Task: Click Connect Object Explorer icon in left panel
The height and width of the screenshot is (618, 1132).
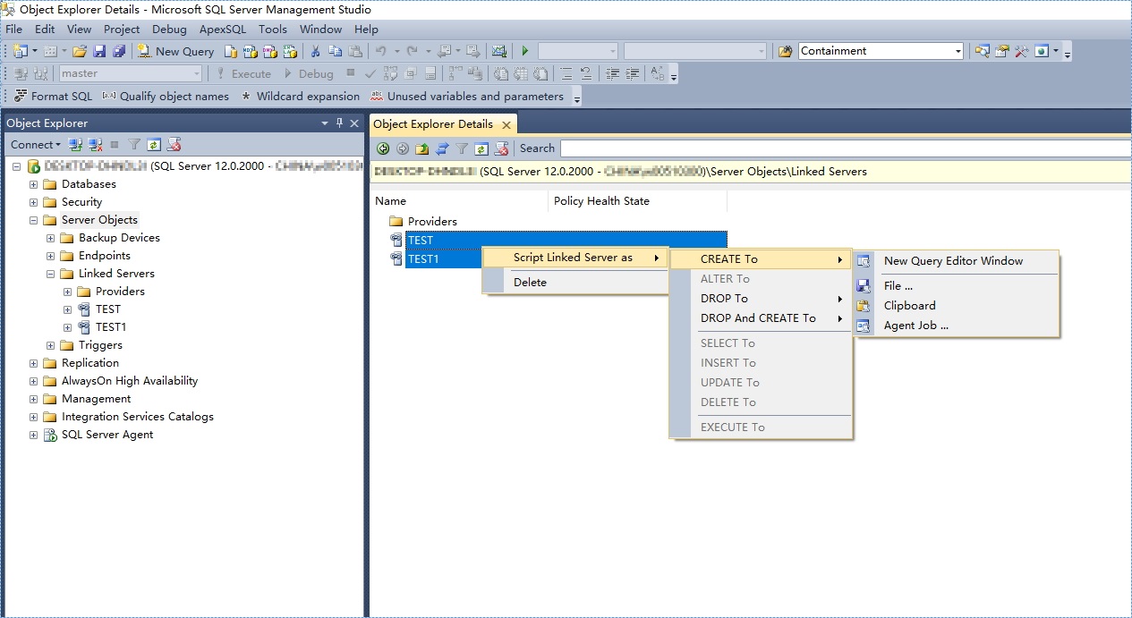Action: (75, 144)
